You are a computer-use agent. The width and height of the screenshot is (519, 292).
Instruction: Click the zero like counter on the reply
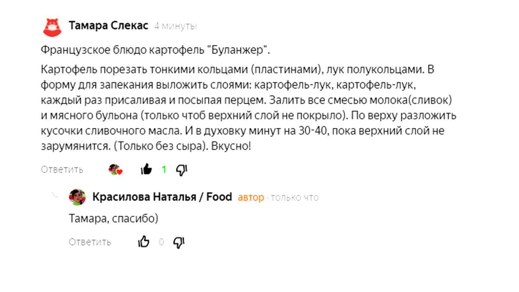[161, 242]
